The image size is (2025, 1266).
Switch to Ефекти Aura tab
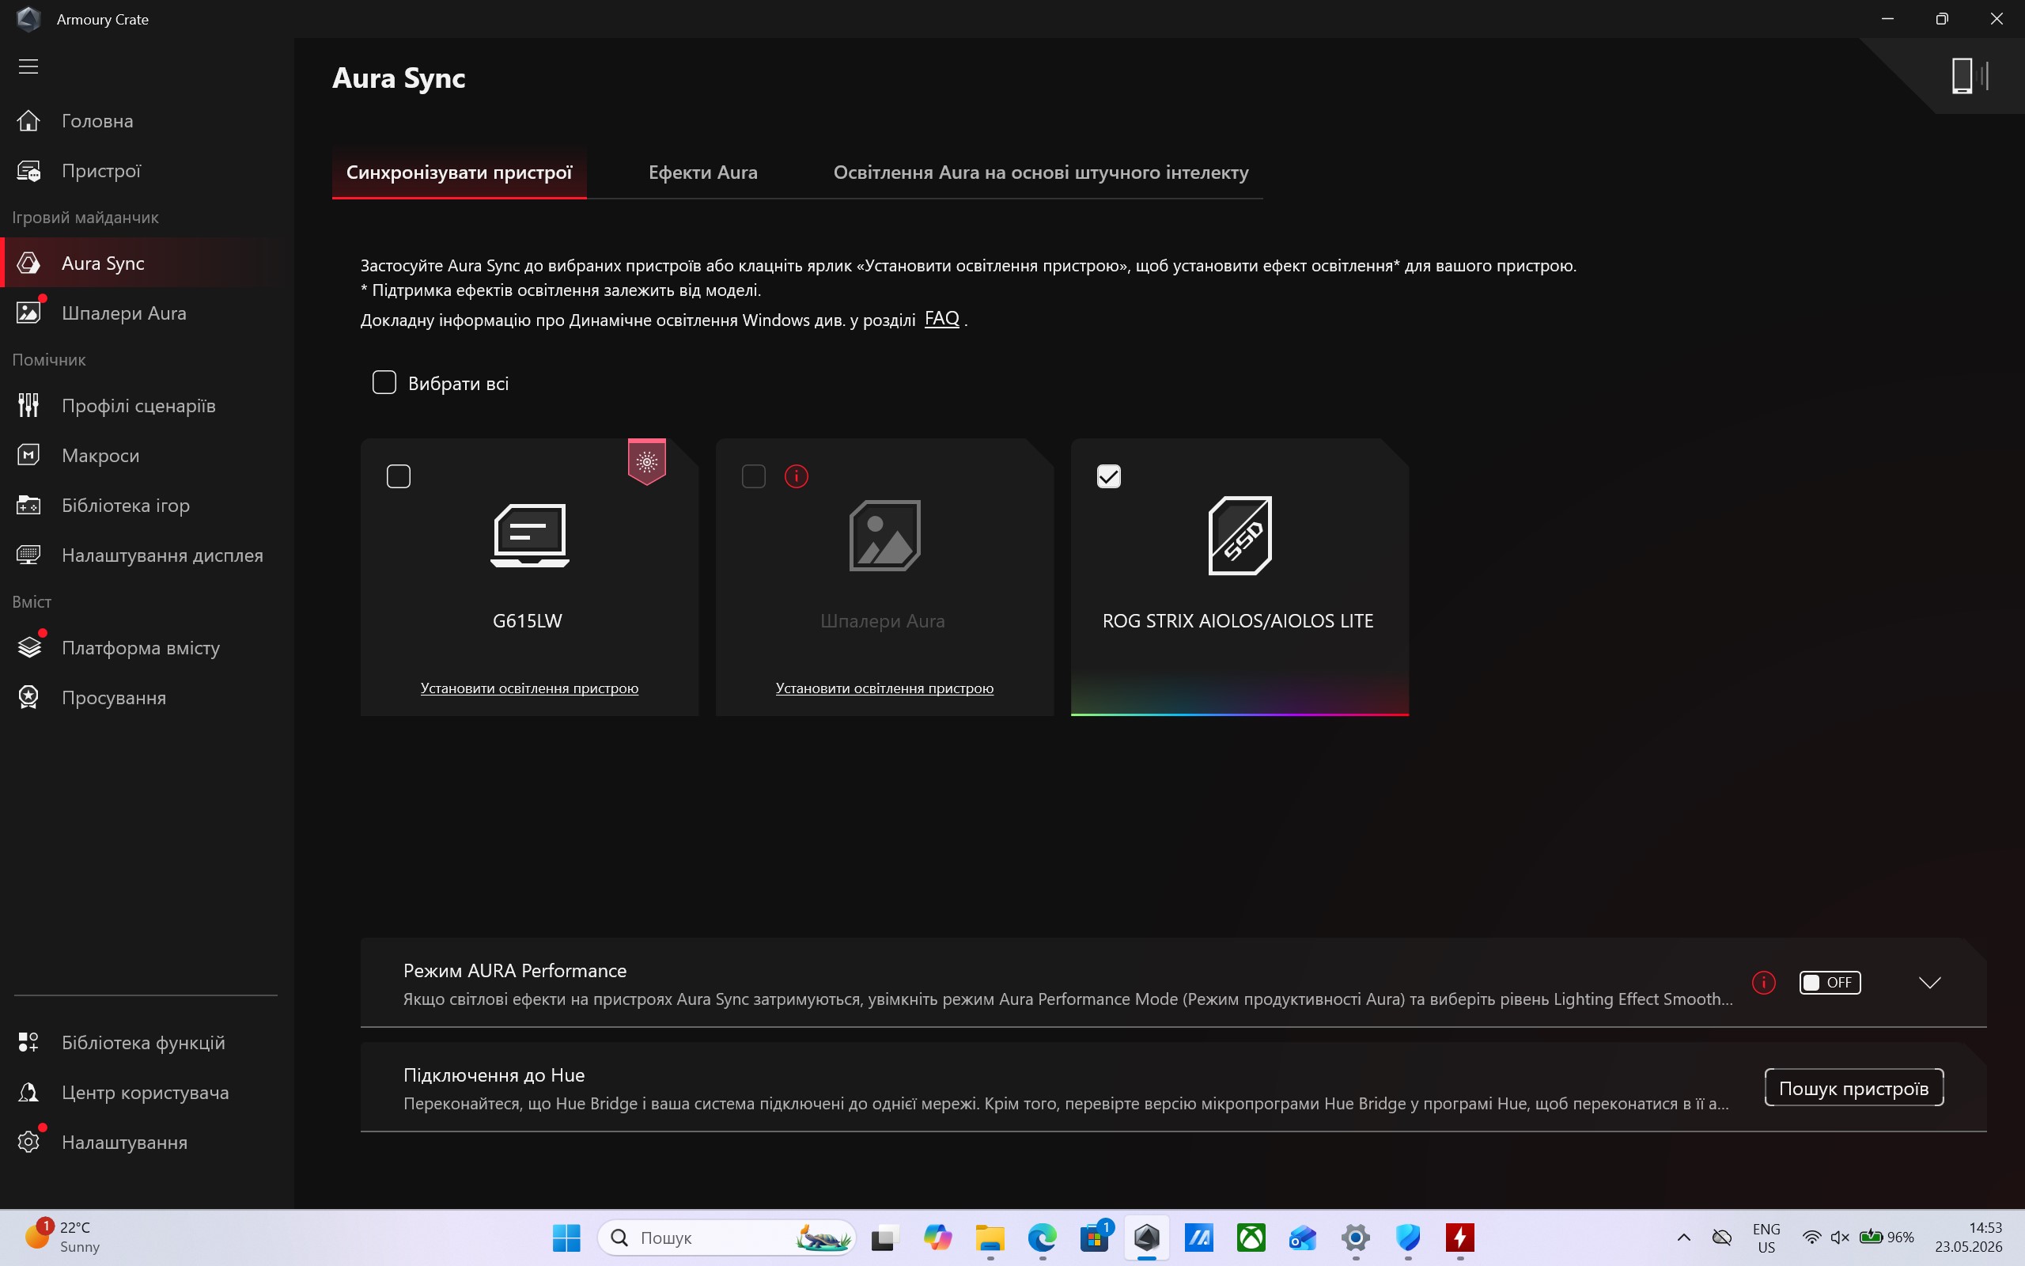(x=703, y=172)
